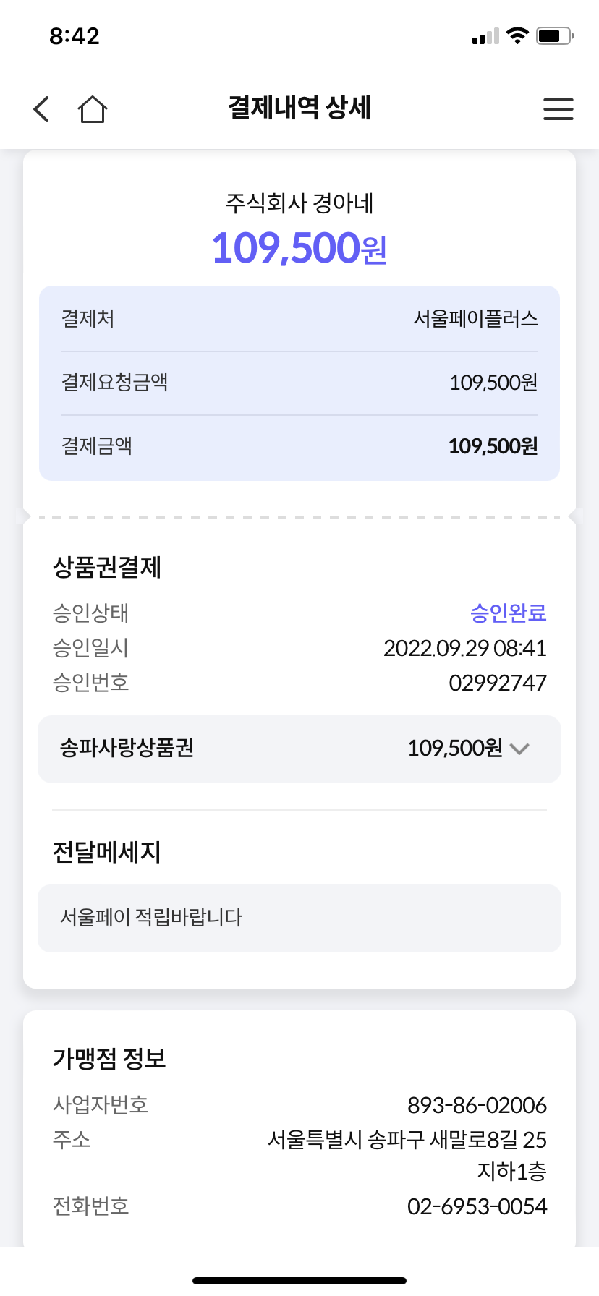The image size is (599, 1296).
Task: Expand the 송파사랑상품권 chevron
Action: [x=519, y=749]
